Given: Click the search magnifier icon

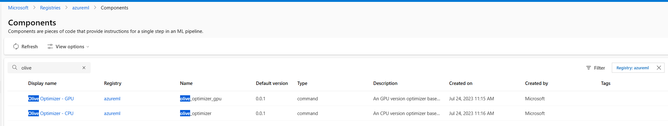Looking at the screenshot, I should 15,68.
